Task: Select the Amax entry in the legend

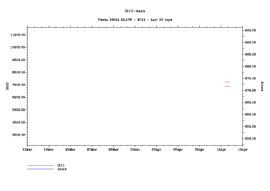Action: pyautogui.click(x=62, y=169)
